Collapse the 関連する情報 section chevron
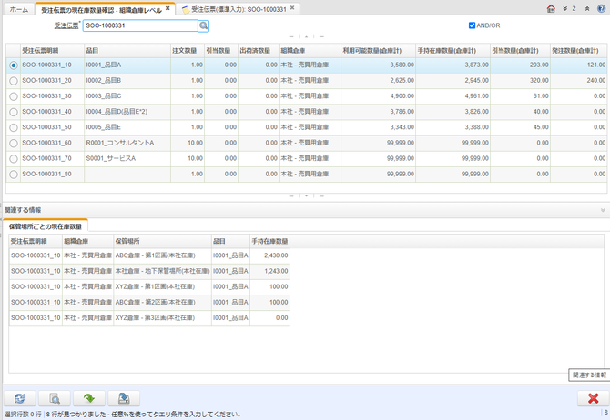Viewport: 610px width, 420px height. coord(603,210)
